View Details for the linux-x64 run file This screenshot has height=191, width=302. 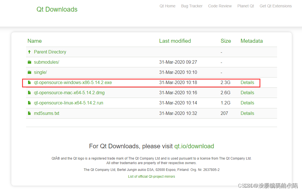point(247,103)
